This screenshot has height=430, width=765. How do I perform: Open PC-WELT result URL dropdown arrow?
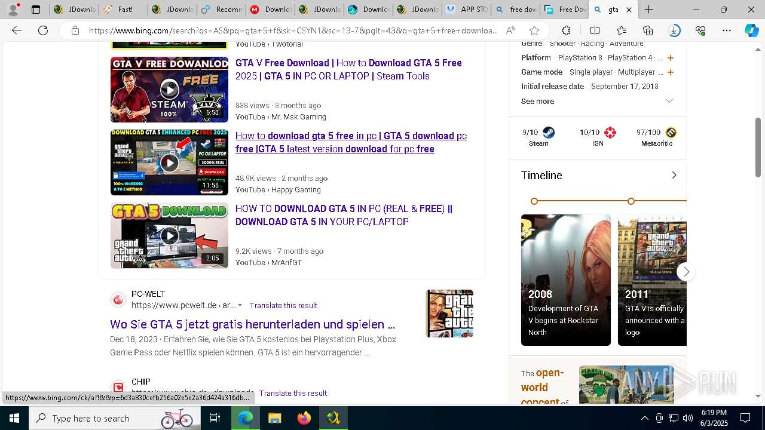(x=240, y=305)
